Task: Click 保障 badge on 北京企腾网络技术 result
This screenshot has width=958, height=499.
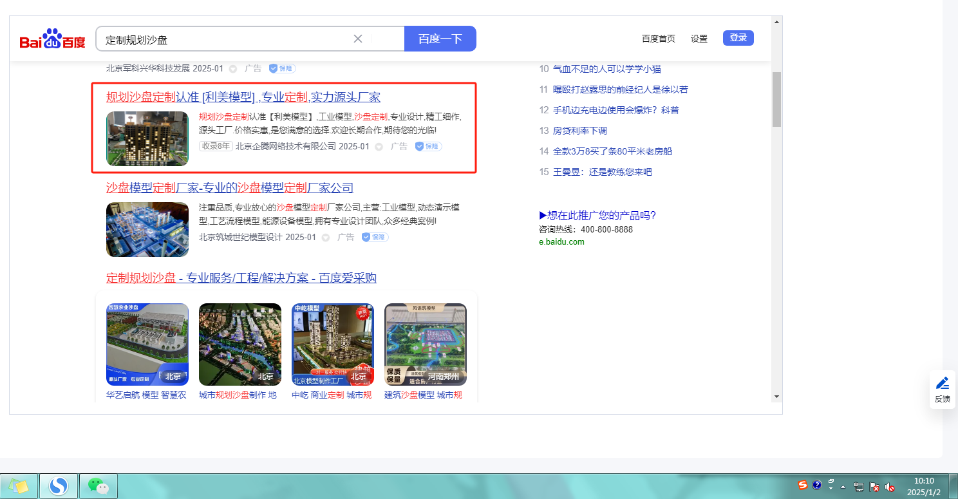Action: (x=428, y=146)
